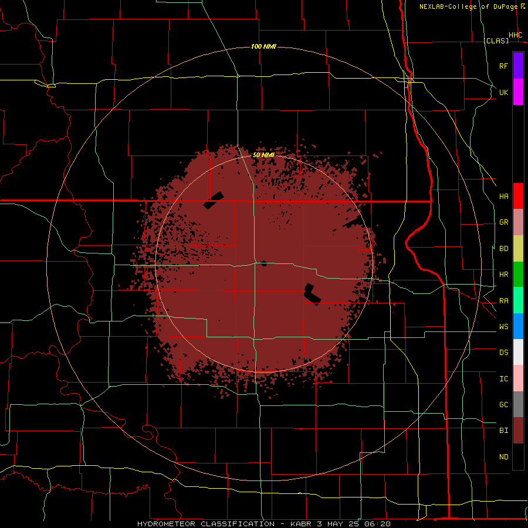The height and width of the screenshot is (528, 528).
Task: Click the dark red BI legend swatch
Action: click(x=518, y=431)
